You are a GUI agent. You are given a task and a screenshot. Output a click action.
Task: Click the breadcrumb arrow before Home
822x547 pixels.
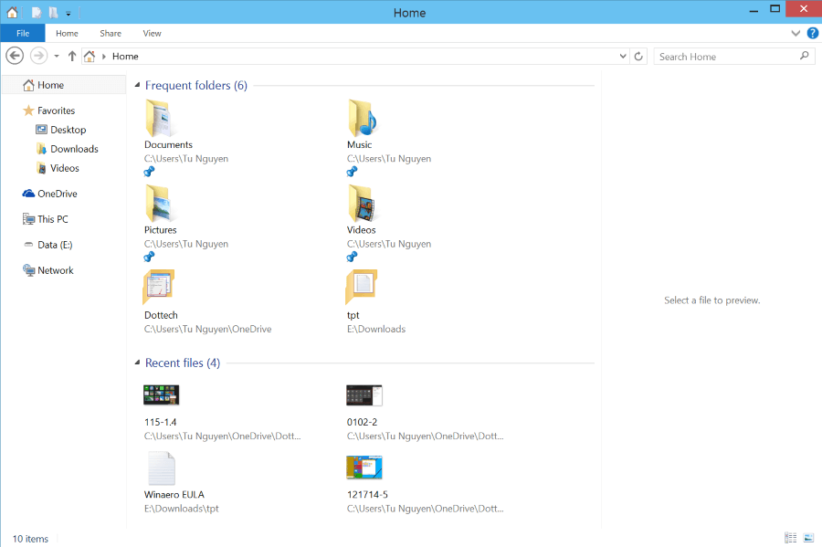(104, 57)
